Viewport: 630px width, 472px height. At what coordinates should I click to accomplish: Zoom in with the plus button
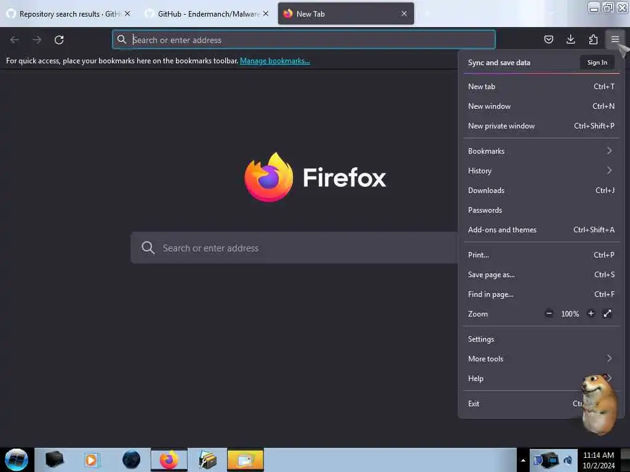click(x=591, y=313)
